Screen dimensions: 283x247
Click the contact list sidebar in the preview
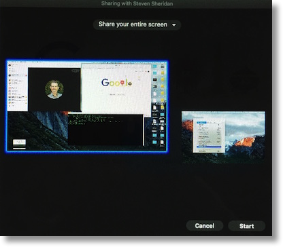tap(17, 87)
